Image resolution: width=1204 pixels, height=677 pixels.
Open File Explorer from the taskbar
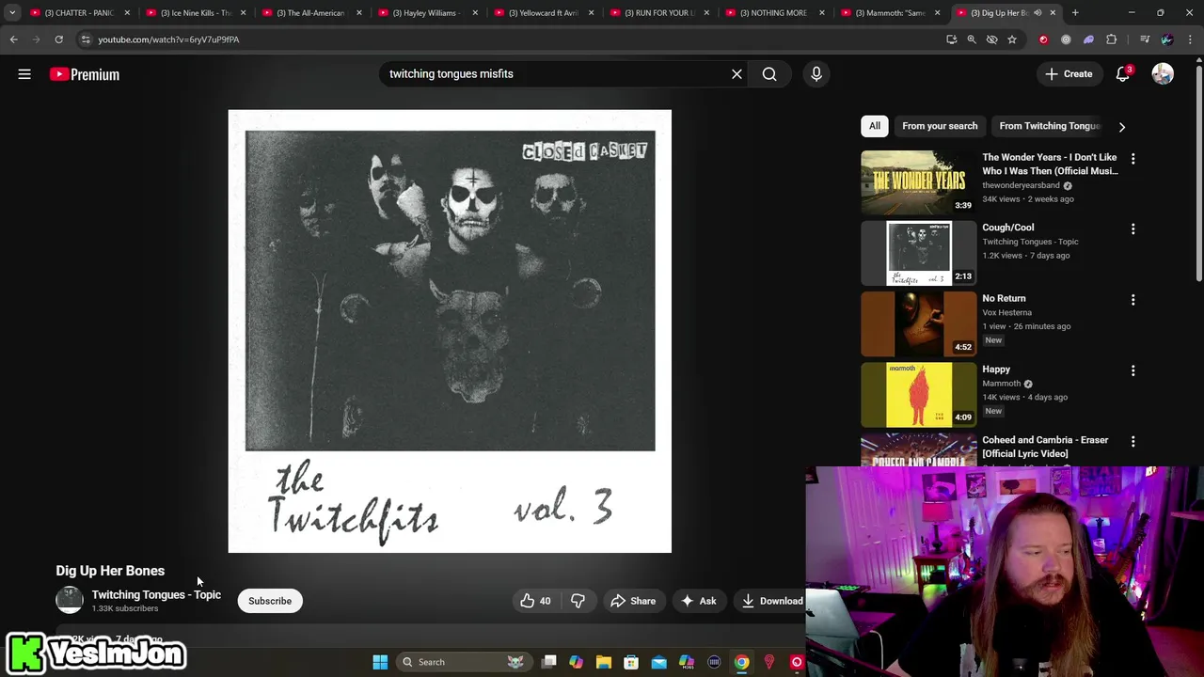pos(604,662)
